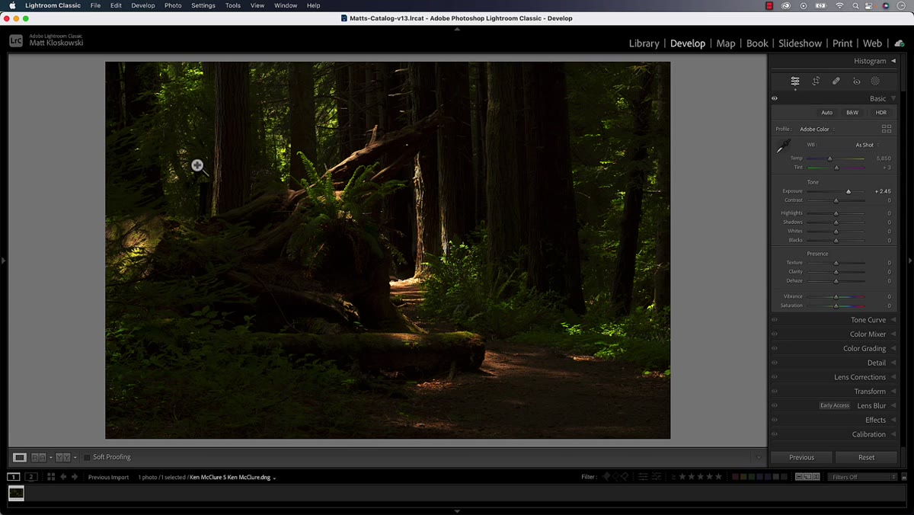Open second window display 2
The width and height of the screenshot is (914, 515).
click(31, 477)
